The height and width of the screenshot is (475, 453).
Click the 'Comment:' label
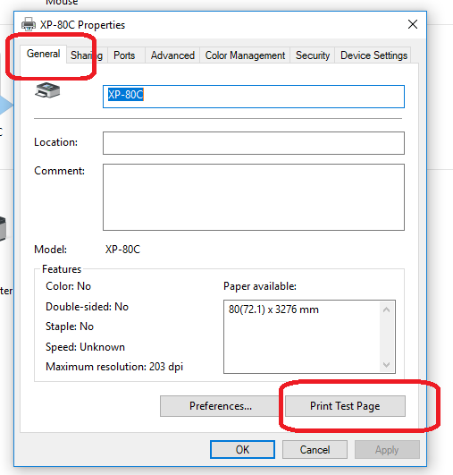tap(59, 171)
